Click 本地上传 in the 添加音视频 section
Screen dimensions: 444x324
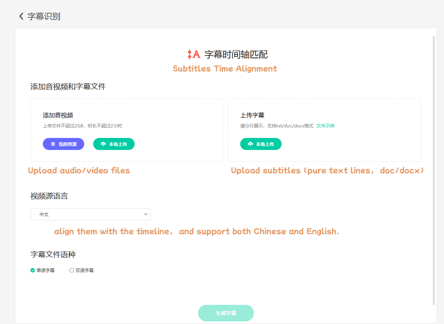coord(114,144)
